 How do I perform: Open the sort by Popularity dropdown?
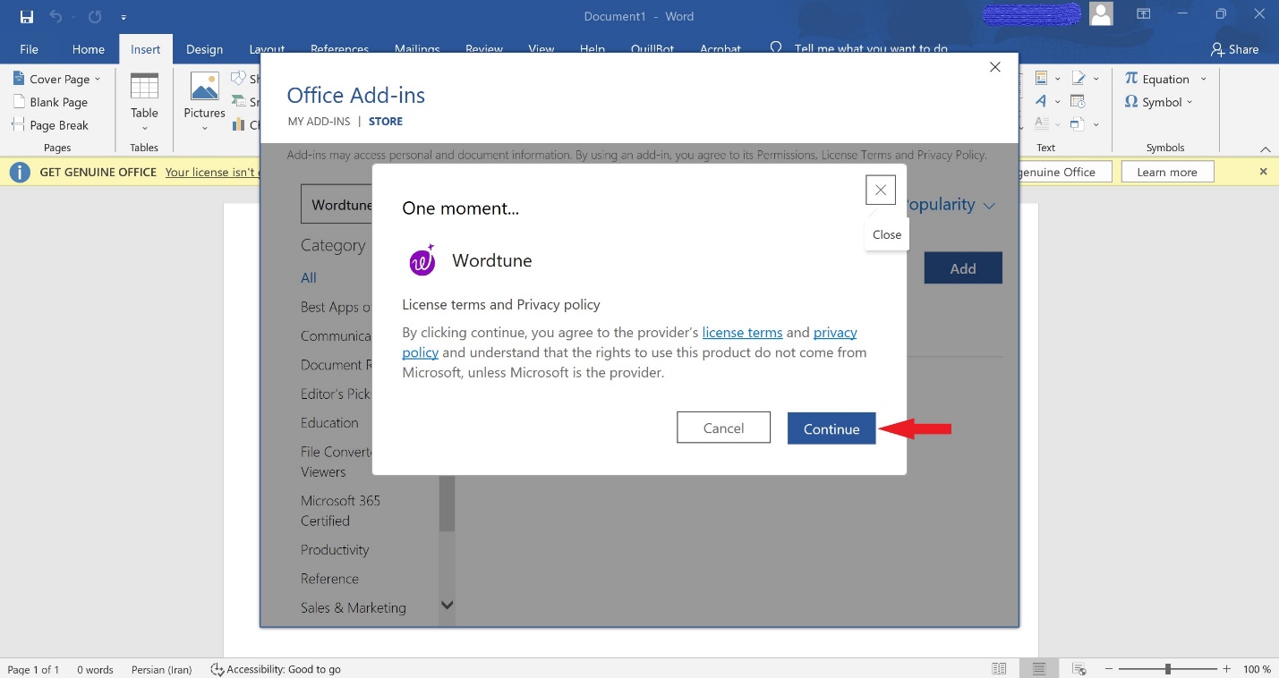(x=951, y=205)
